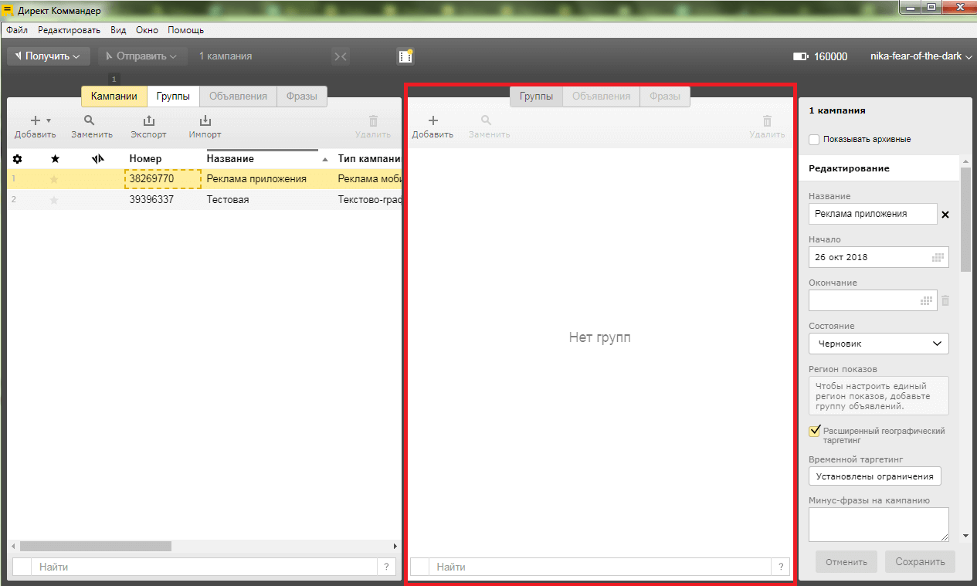
Task: Click Export icon in campaigns toolbar
Action: pos(148,121)
